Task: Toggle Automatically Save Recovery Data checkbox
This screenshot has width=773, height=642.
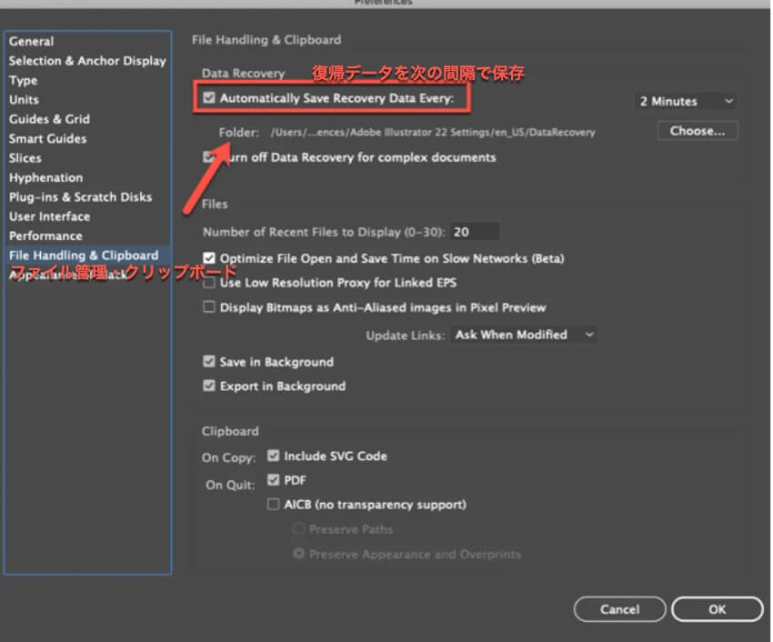Action: click(x=210, y=96)
